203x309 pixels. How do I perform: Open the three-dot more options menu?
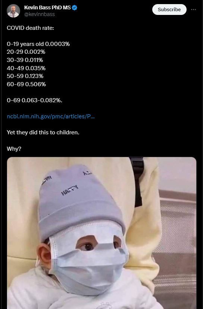(x=193, y=9)
